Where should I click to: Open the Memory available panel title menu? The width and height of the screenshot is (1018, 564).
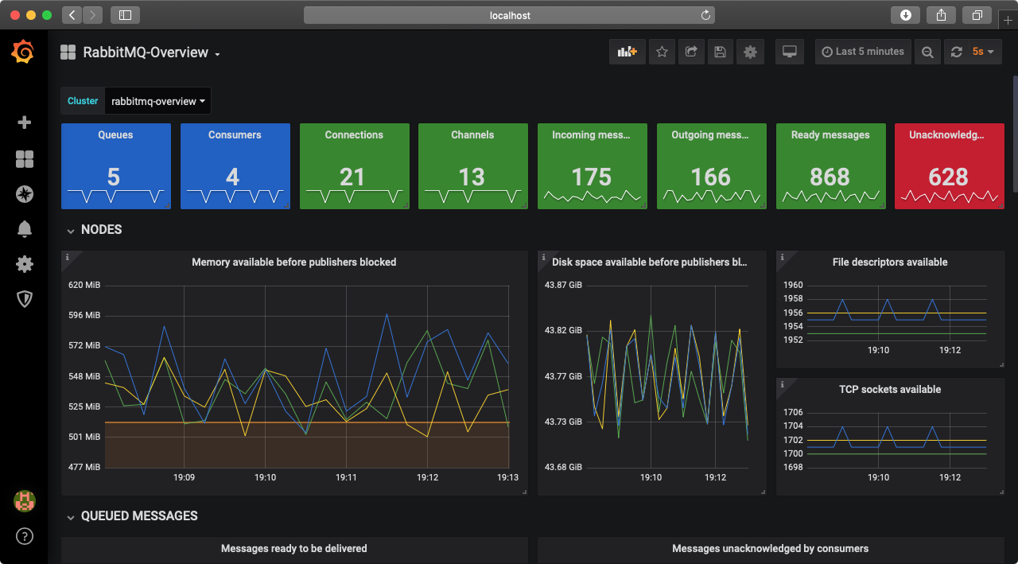click(294, 262)
